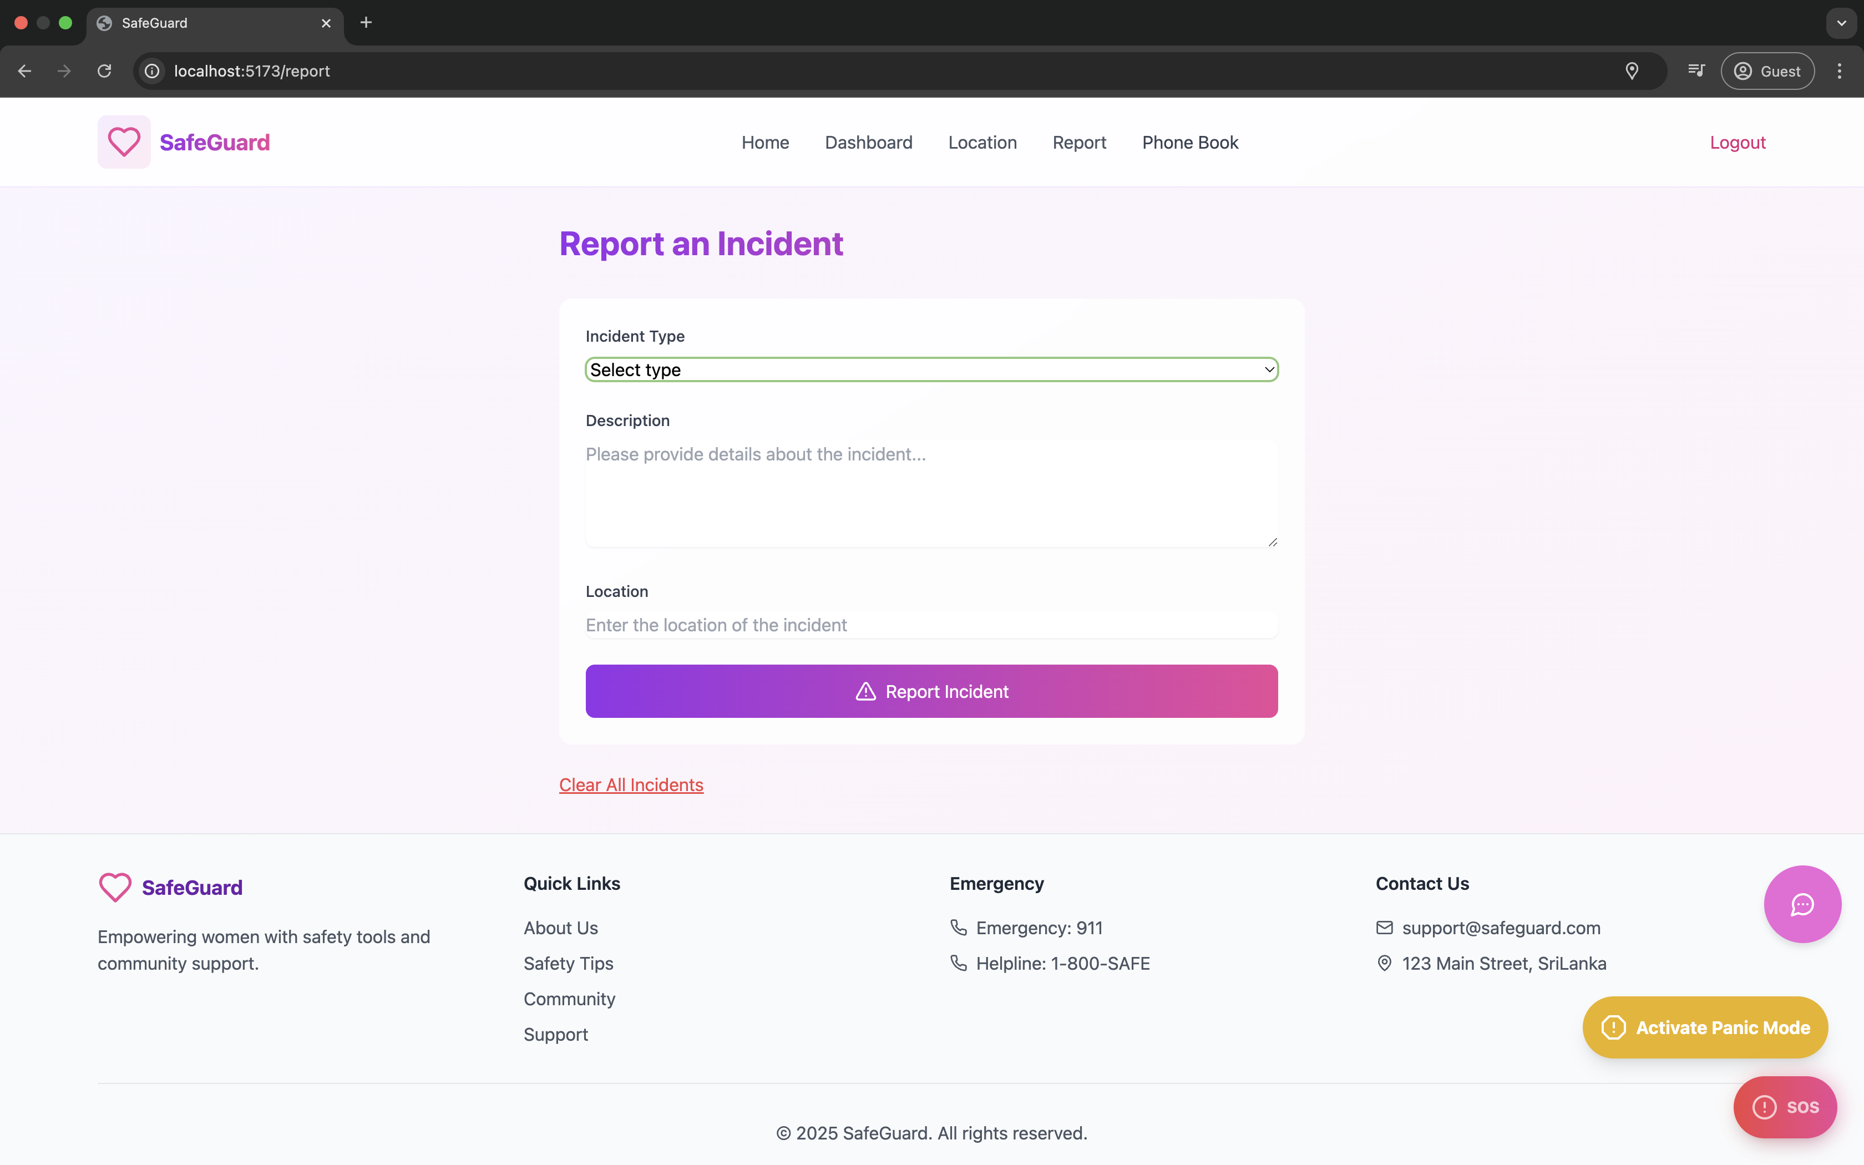Click the reload page icon
1864x1165 pixels.
104,71
